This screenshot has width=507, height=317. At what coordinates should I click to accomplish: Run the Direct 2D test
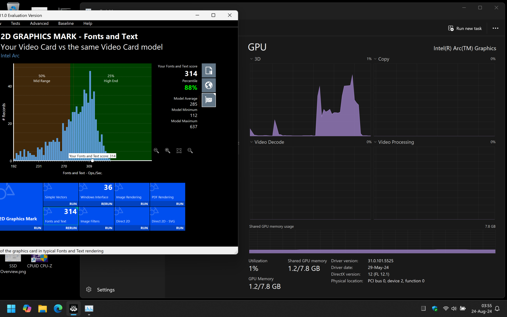(144, 228)
